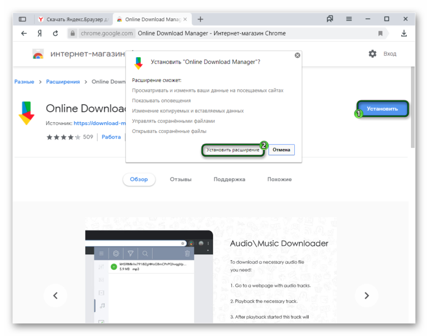Open the downloads arrow icon
Image resolution: width=428 pixels, height=336 pixels.
click(x=404, y=33)
